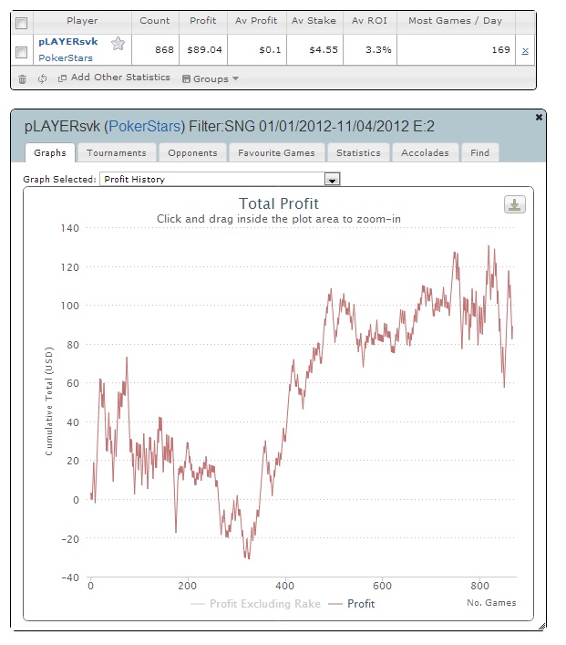The width and height of the screenshot is (566, 645).
Task: Click the 169 most games value
Action: point(500,50)
